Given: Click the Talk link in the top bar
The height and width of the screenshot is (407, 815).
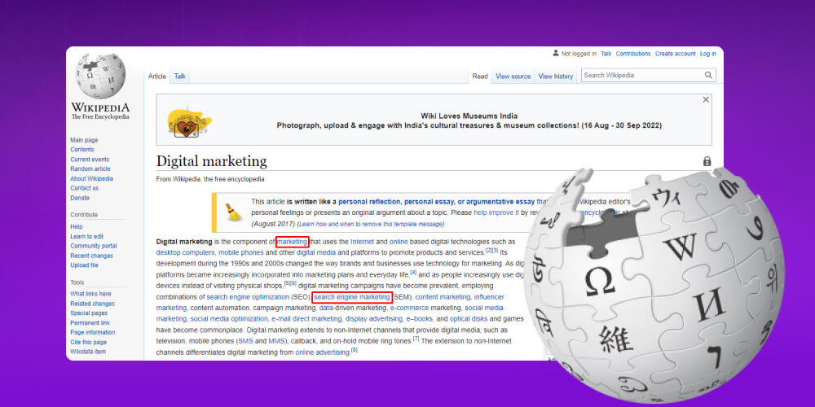Looking at the screenshot, I should click(606, 54).
